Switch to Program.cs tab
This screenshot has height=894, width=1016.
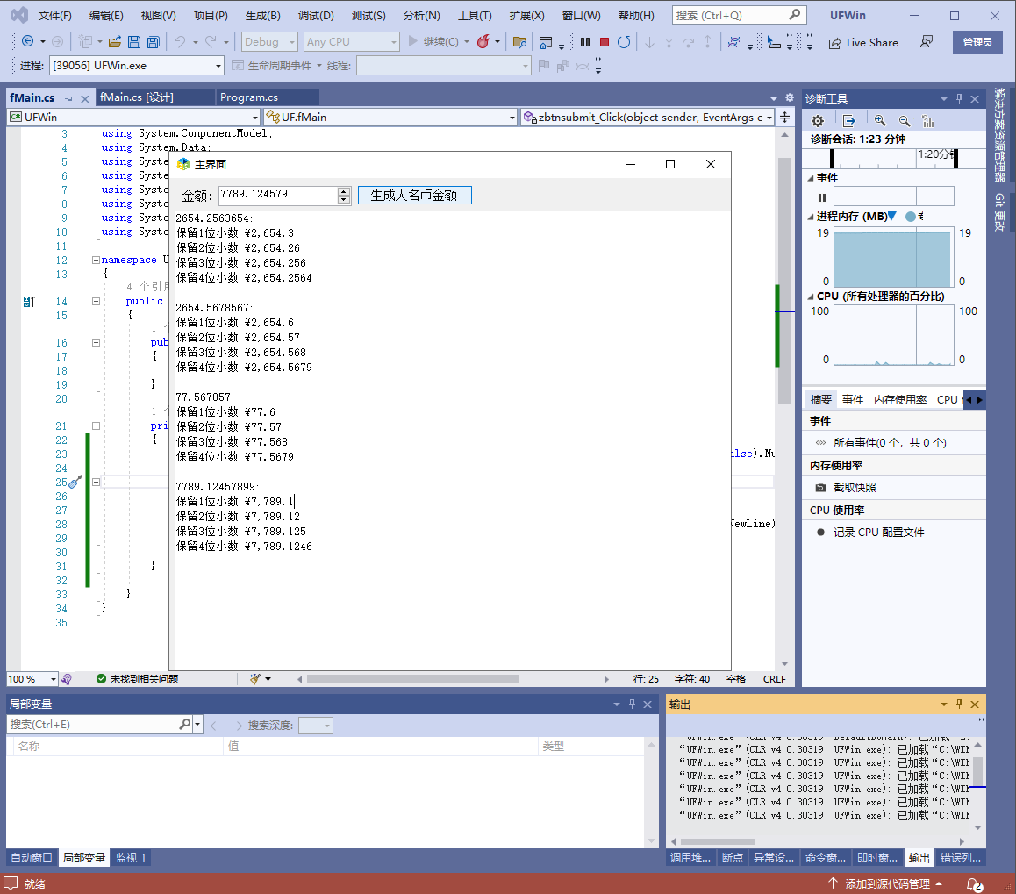(x=249, y=97)
